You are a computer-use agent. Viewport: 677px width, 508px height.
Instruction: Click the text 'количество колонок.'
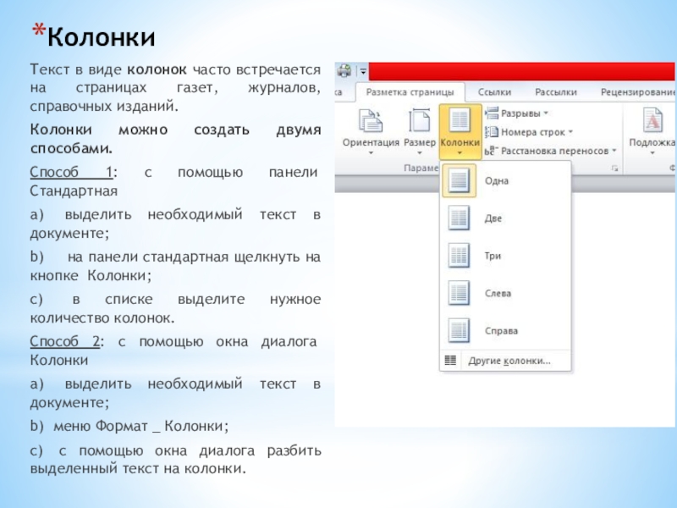coord(102,318)
